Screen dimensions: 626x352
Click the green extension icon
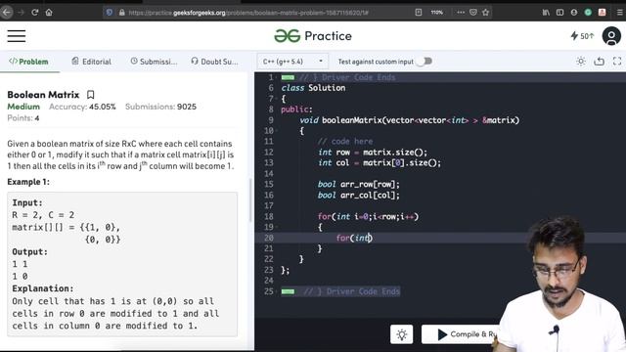588,13
